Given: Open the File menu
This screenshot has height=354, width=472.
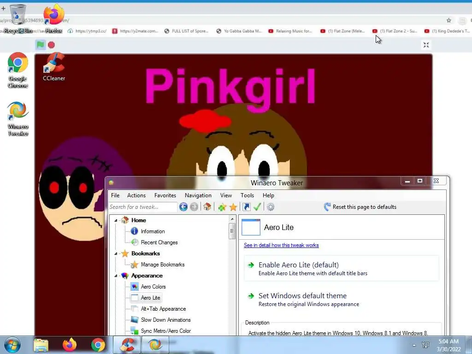Looking at the screenshot, I should click(x=115, y=195).
